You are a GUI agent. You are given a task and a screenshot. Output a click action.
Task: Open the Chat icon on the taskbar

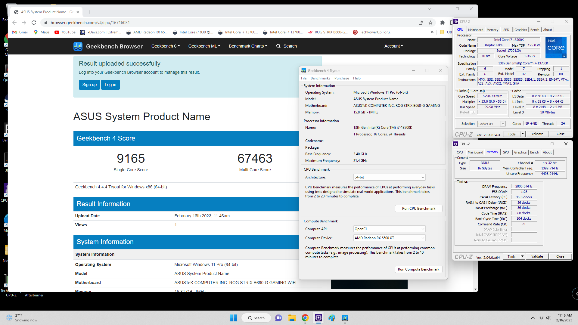(278, 318)
